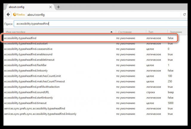Select accessibility.typeaheadfind.soundURL row
The height and width of the screenshot is (129, 191).
(x=95, y=92)
